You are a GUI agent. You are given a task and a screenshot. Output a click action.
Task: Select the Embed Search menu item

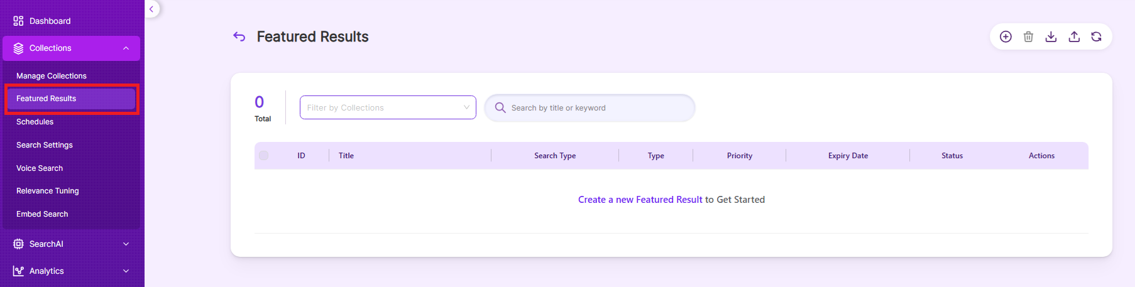coord(42,214)
